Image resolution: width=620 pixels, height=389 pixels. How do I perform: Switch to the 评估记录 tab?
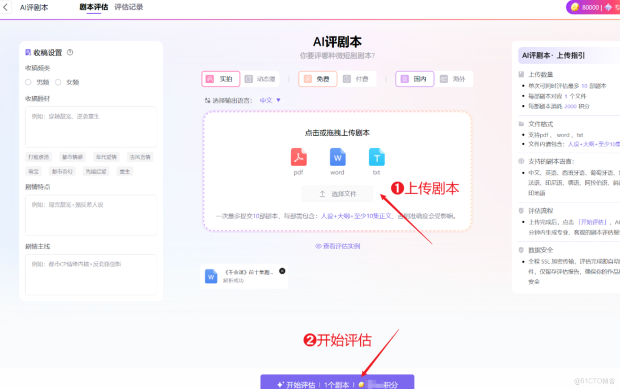tap(128, 7)
